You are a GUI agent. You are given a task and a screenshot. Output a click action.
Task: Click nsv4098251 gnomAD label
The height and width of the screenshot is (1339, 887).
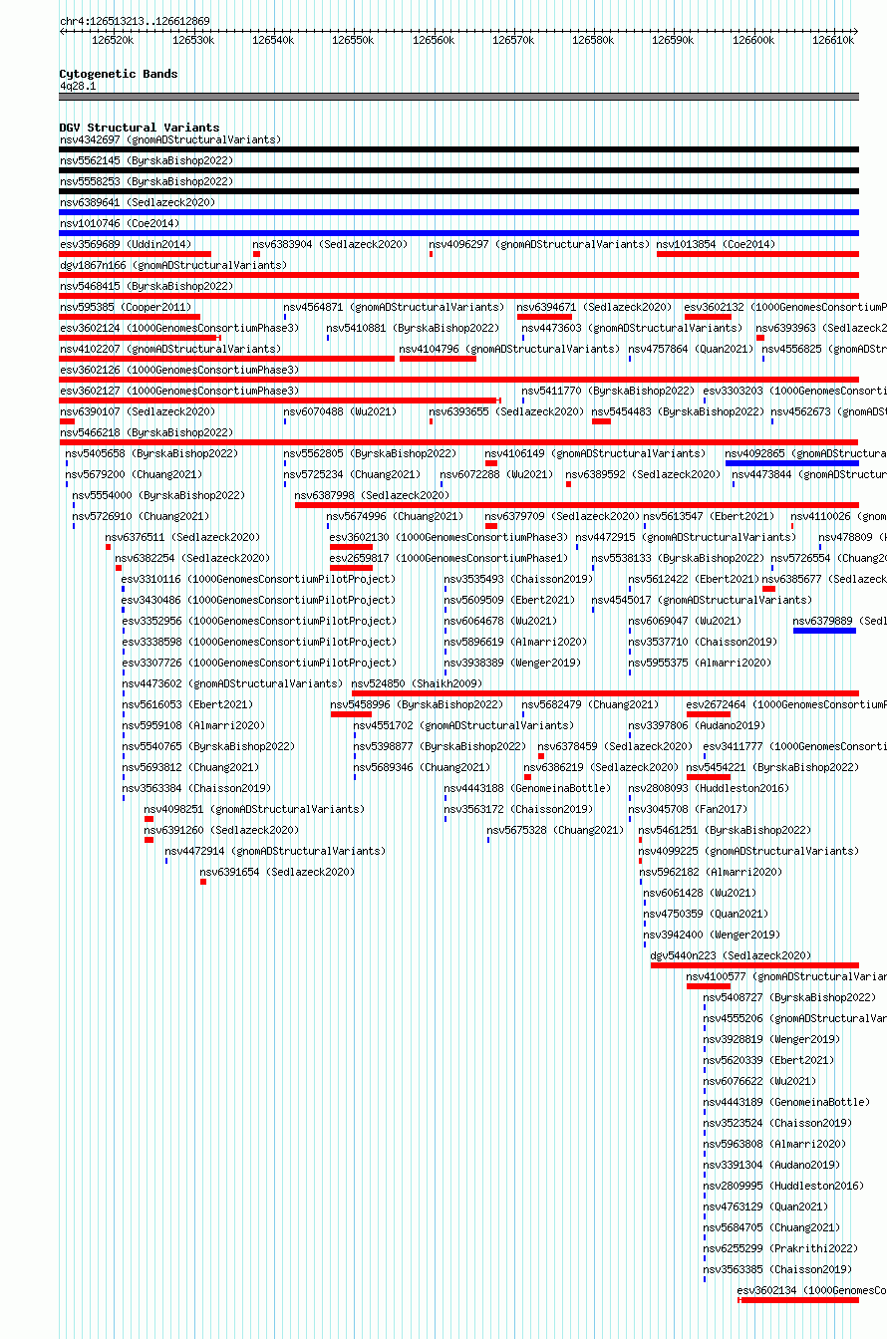255,809
